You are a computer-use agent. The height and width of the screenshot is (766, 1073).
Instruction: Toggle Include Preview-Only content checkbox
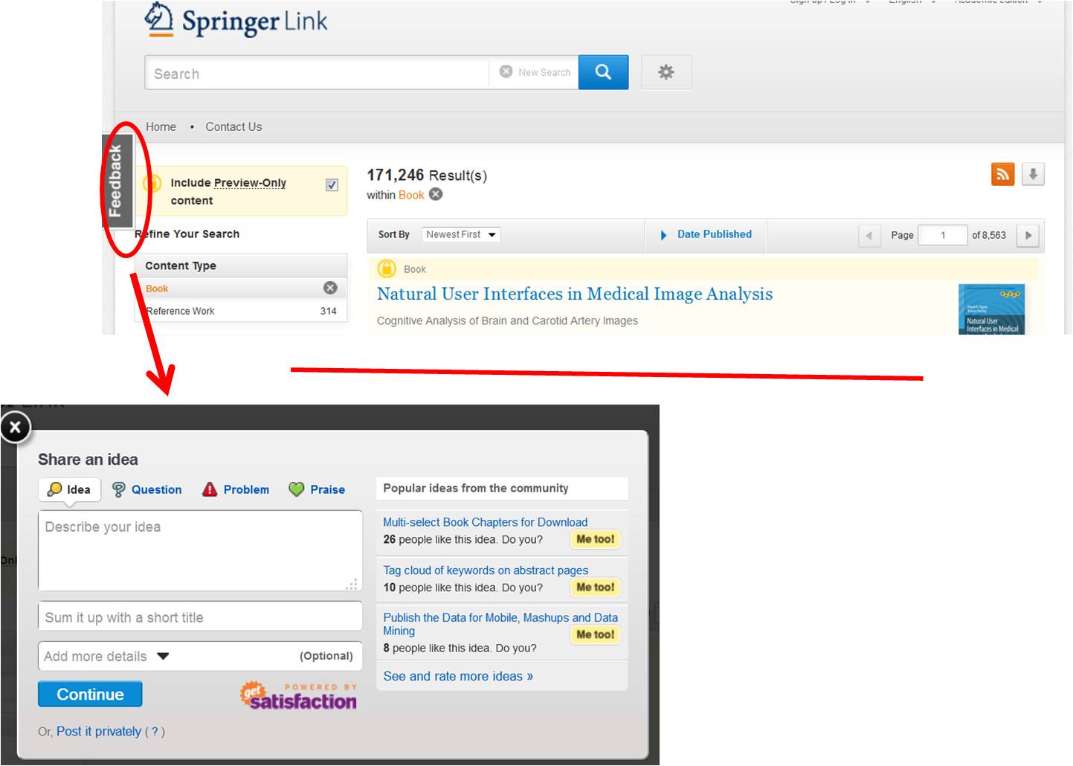332,185
